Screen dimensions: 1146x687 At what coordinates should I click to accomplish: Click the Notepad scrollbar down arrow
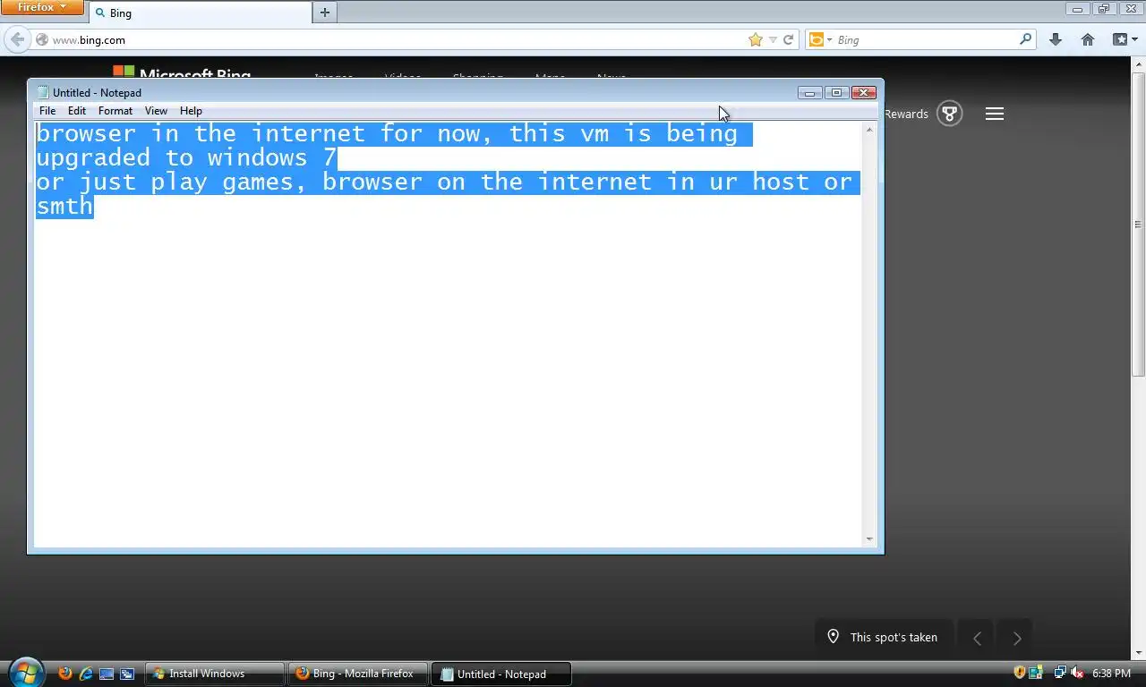[868, 539]
